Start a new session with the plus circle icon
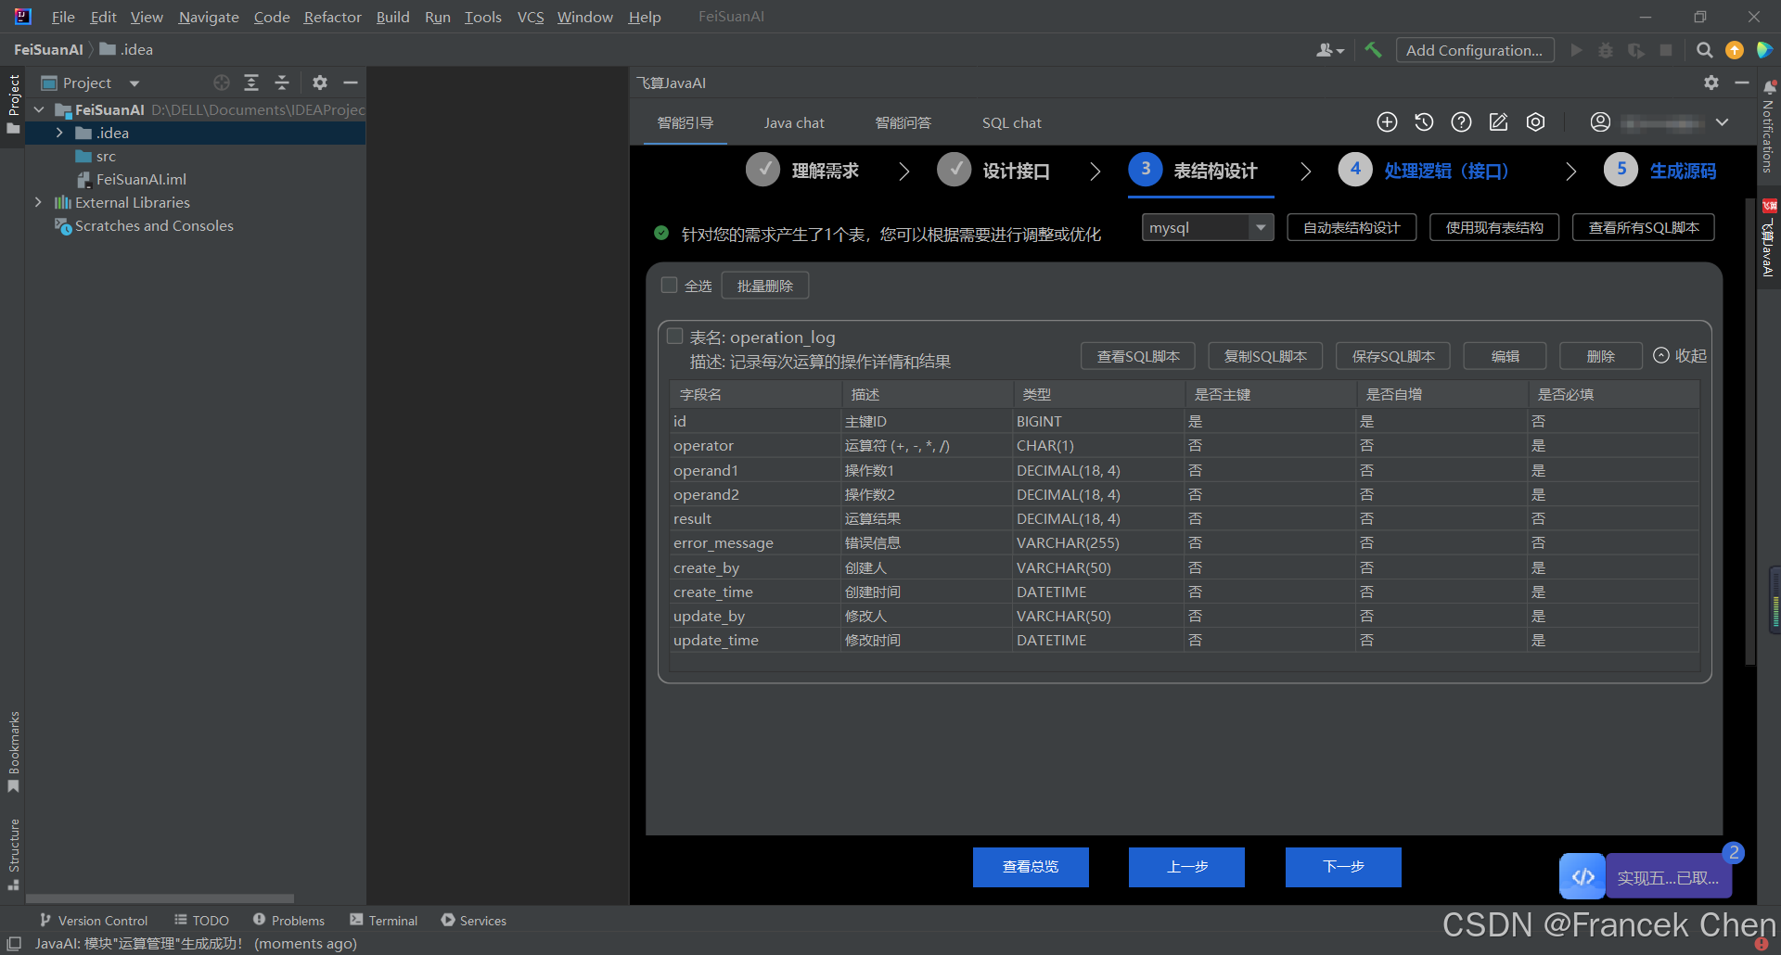Image resolution: width=1781 pixels, height=955 pixels. point(1387,122)
